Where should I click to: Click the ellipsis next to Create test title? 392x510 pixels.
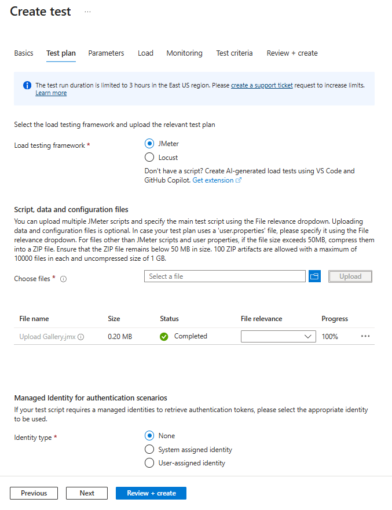(88, 12)
